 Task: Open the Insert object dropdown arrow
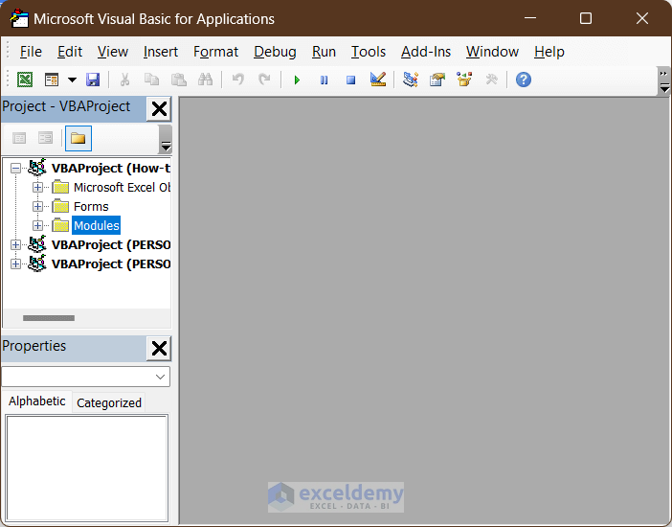tap(72, 80)
